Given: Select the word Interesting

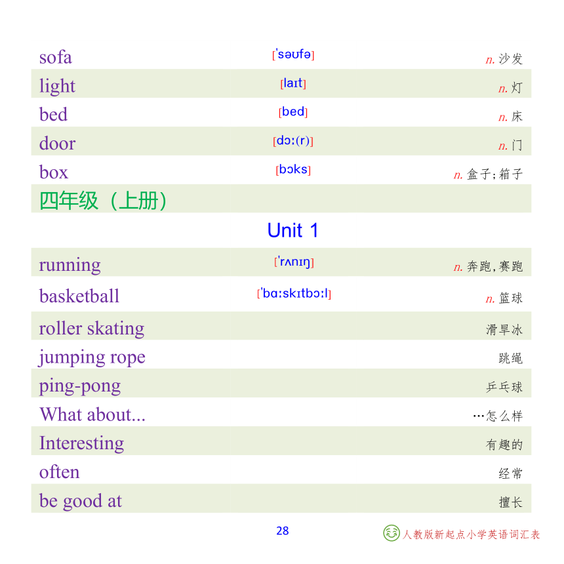Looking at the screenshot, I should click(x=82, y=443).
